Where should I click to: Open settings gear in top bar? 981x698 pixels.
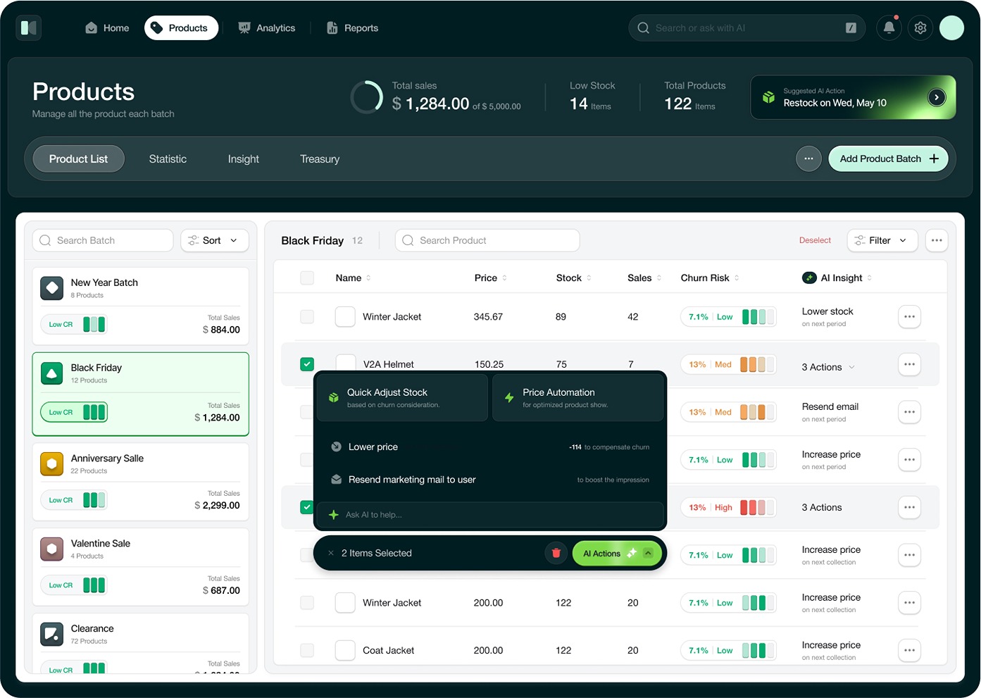[x=920, y=28]
